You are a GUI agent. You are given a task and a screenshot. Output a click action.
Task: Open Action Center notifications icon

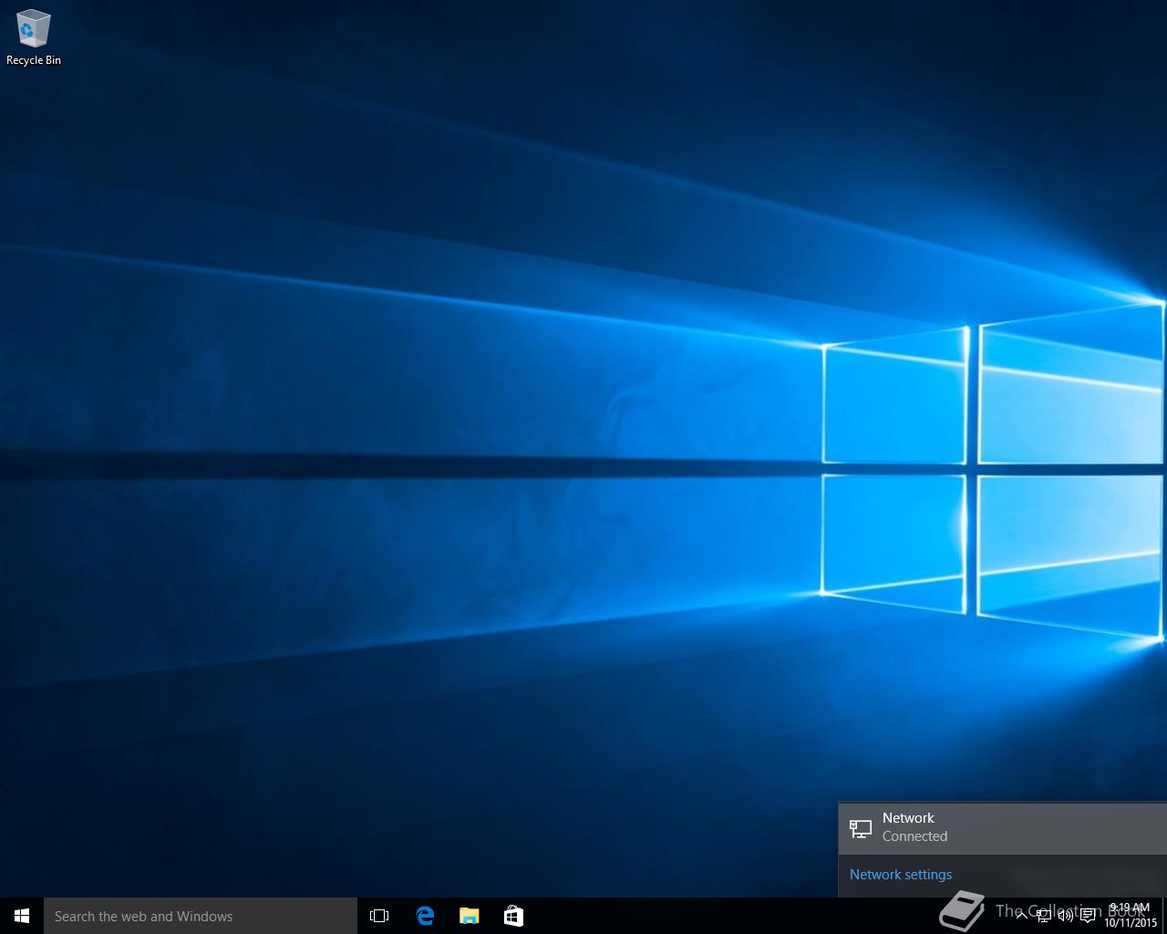(1088, 916)
